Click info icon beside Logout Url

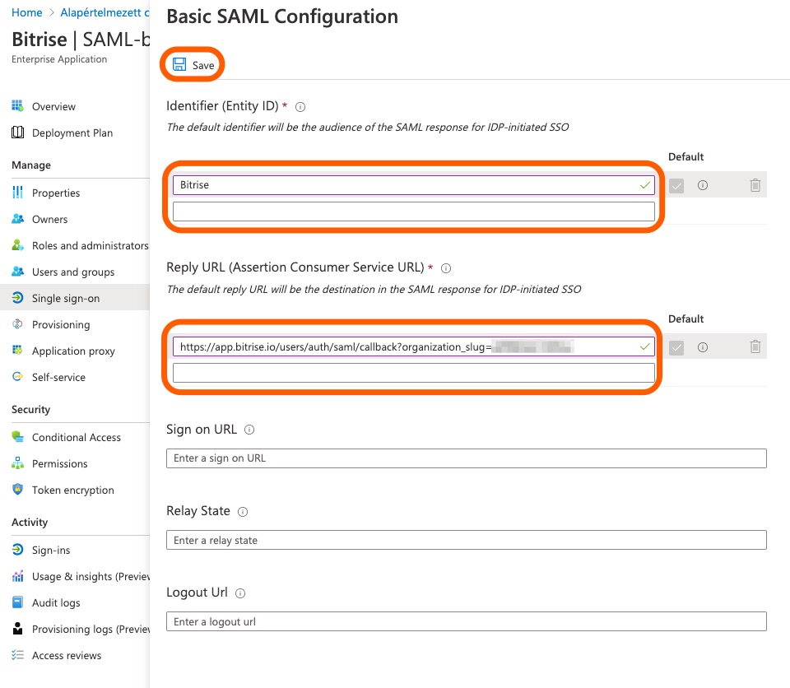tap(240, 593)
